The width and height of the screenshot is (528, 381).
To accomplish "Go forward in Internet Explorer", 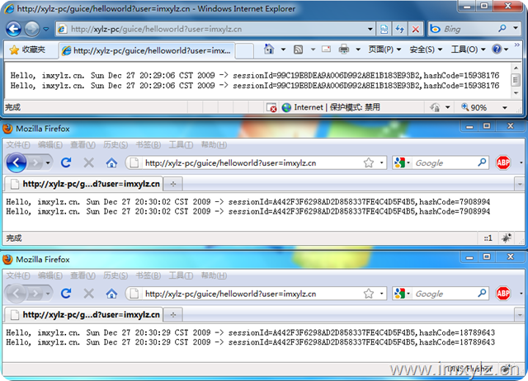I will 32,29.
